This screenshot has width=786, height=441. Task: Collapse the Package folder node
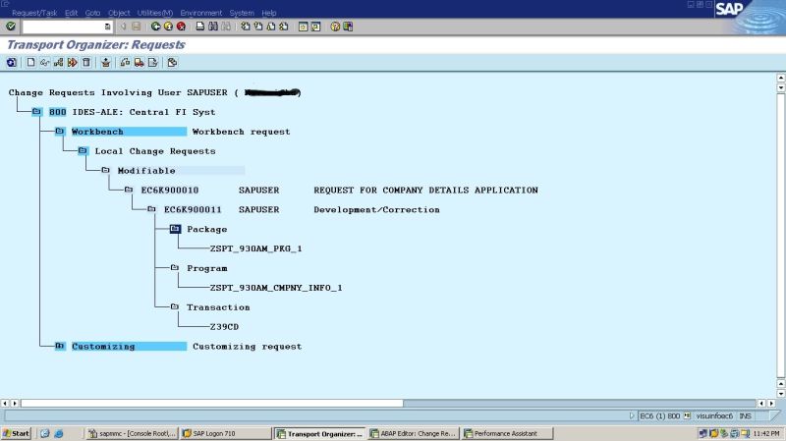coord(175,229)
